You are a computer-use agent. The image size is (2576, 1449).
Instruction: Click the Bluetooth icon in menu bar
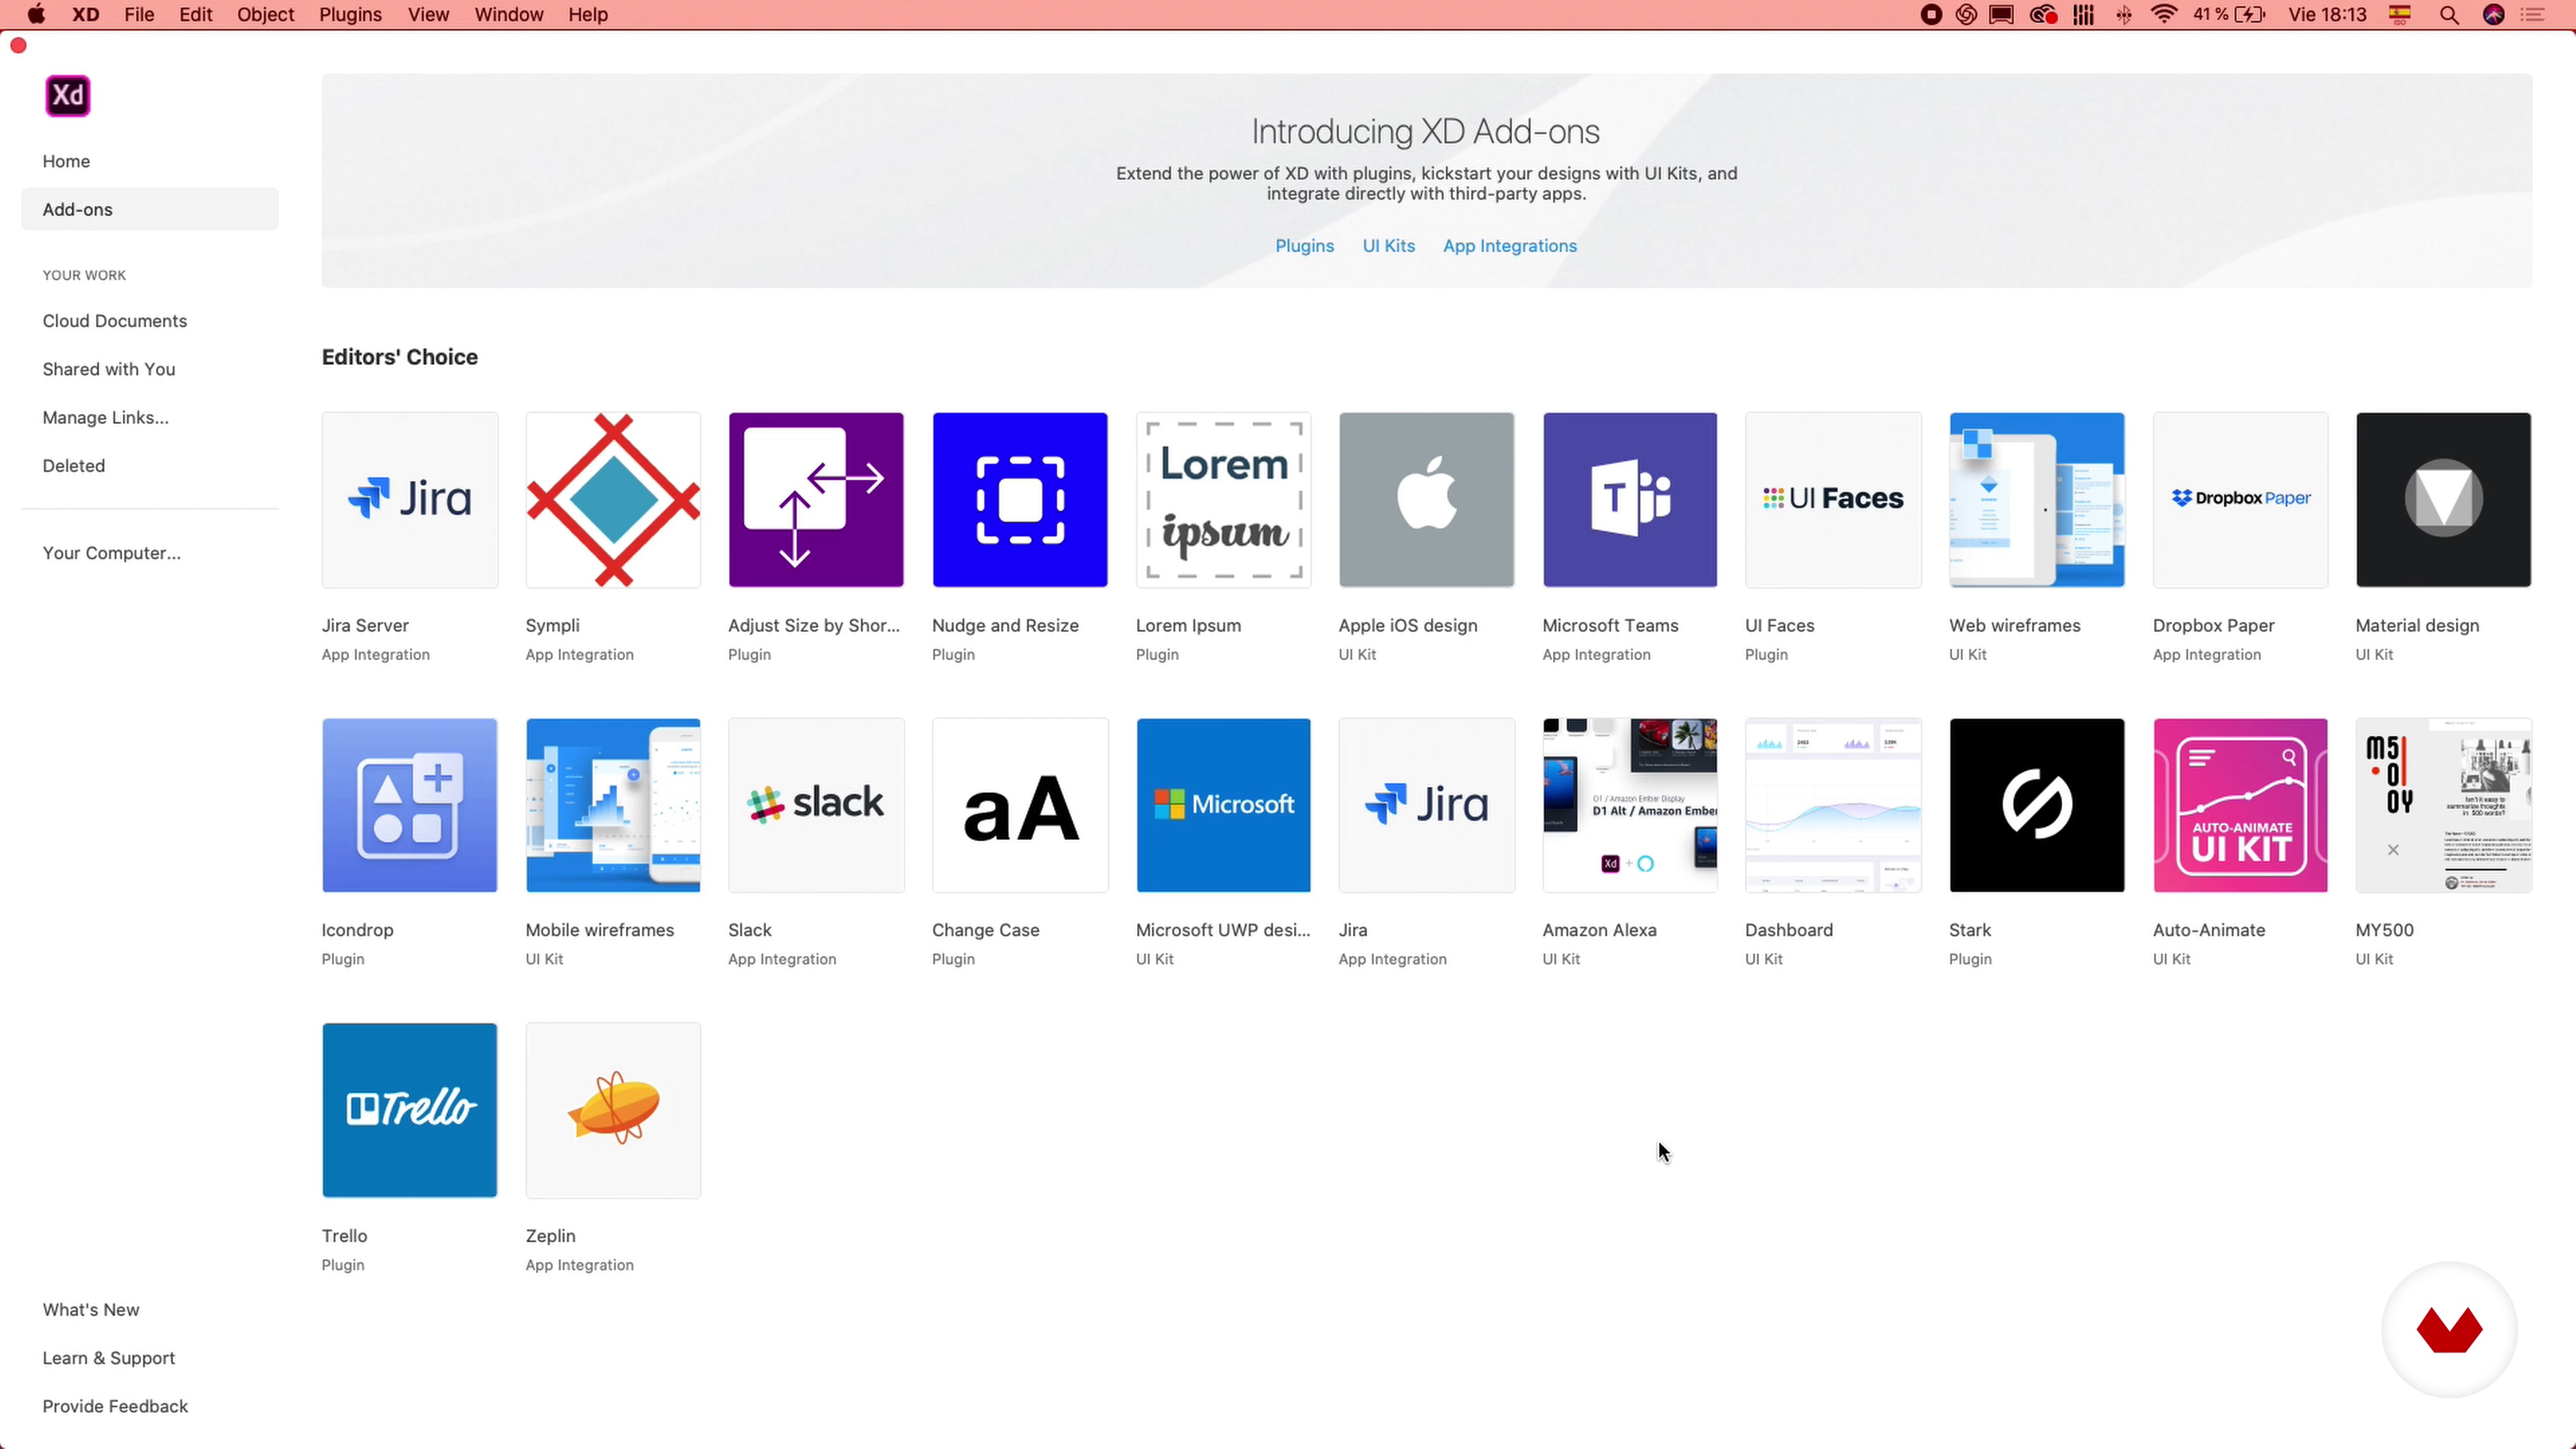(2124, 15)
